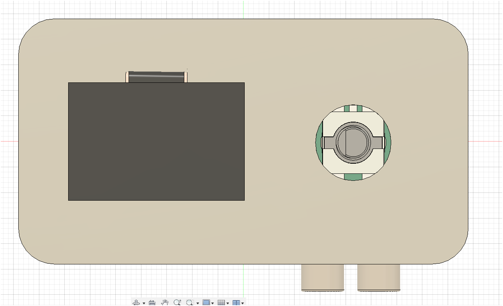This screenshot has height=306, width=503.
Task: Open the Orbit type dropdown arrow
Action: coord(144,303)
